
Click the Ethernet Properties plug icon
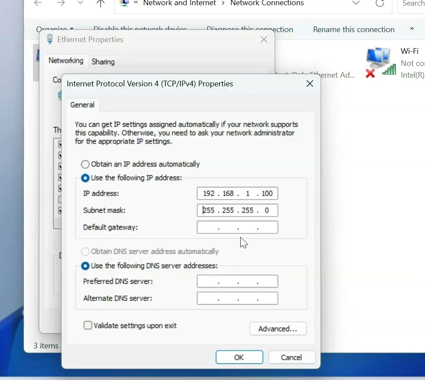[50, 39]
